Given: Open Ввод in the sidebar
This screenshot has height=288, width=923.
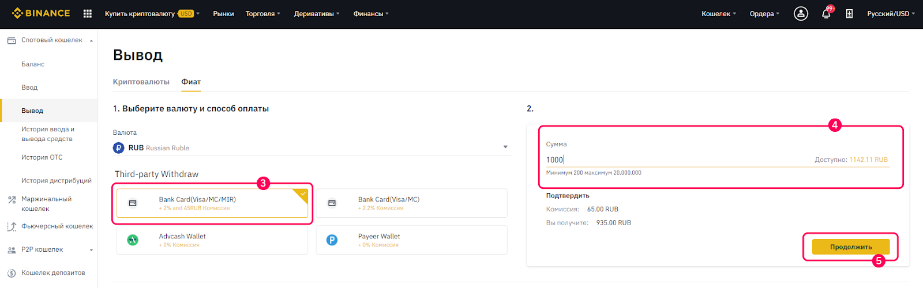Looking at the screenshot, I should (29, 88).
